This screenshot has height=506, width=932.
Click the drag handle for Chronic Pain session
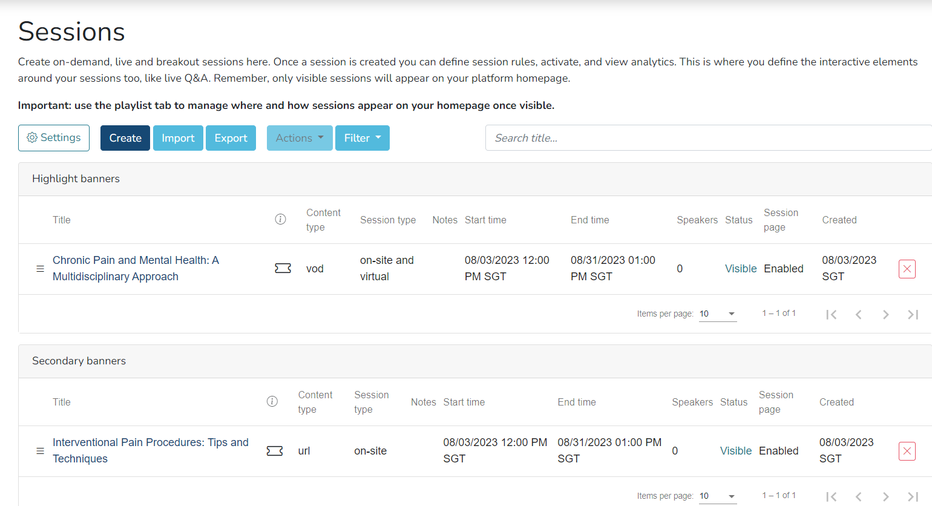pyautogui.click(x=40, y=269)
